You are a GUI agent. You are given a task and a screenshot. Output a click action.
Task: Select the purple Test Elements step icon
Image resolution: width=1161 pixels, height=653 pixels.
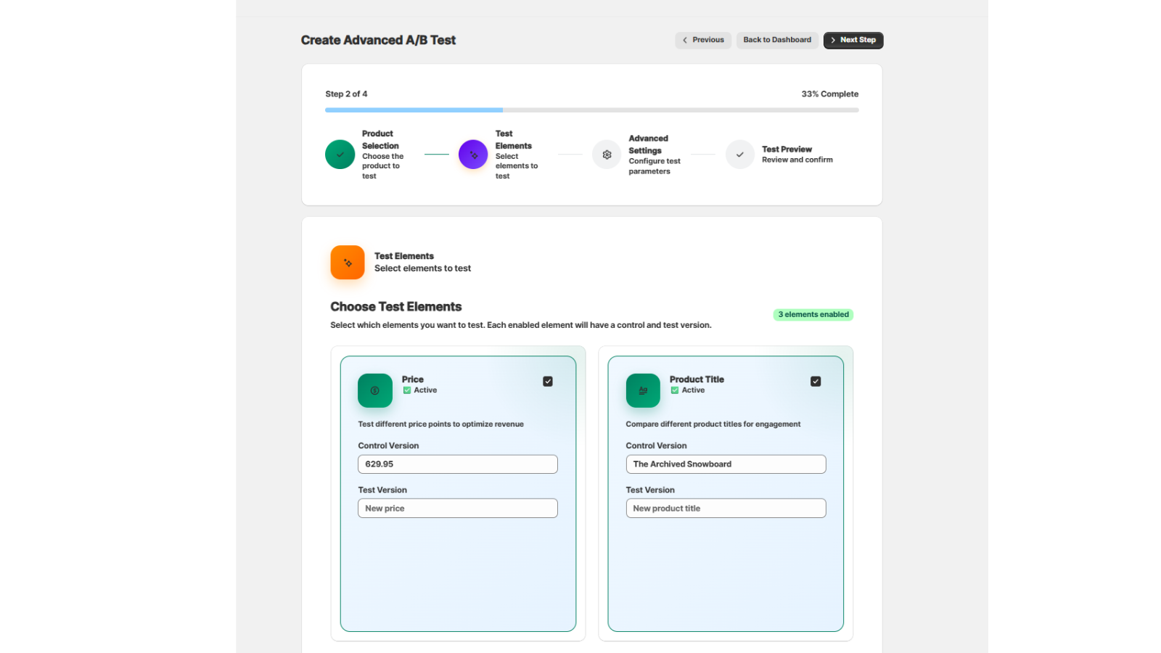pos(473,155)
